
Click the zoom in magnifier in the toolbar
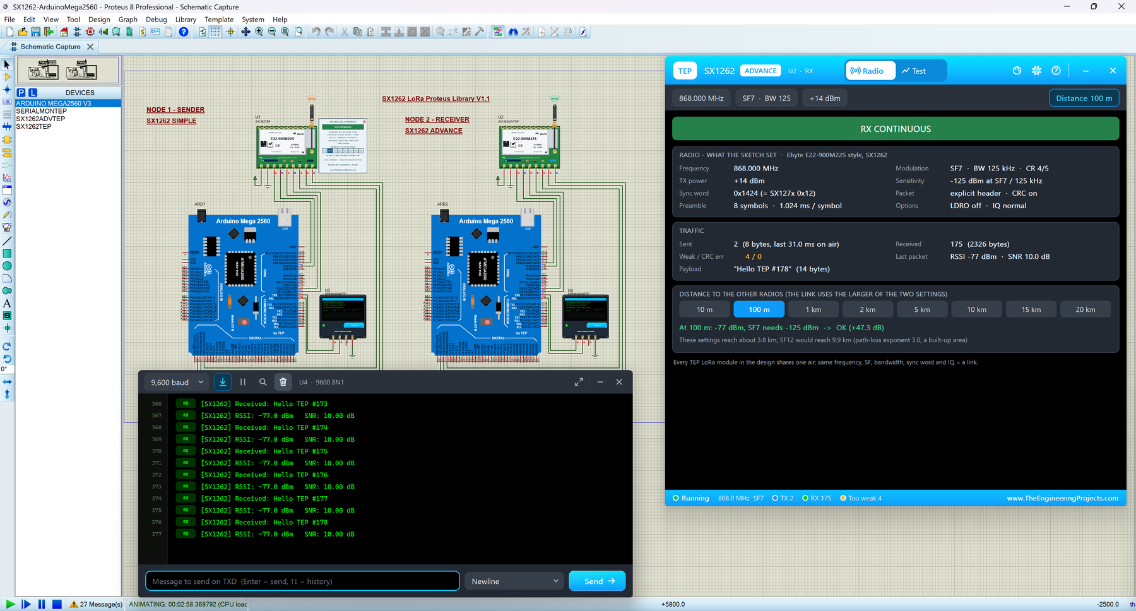pyautogui.click(x=259, y=32)
